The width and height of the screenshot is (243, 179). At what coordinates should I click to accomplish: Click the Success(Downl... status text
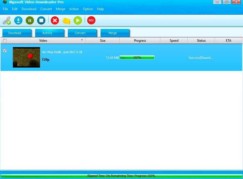point(201,58)
